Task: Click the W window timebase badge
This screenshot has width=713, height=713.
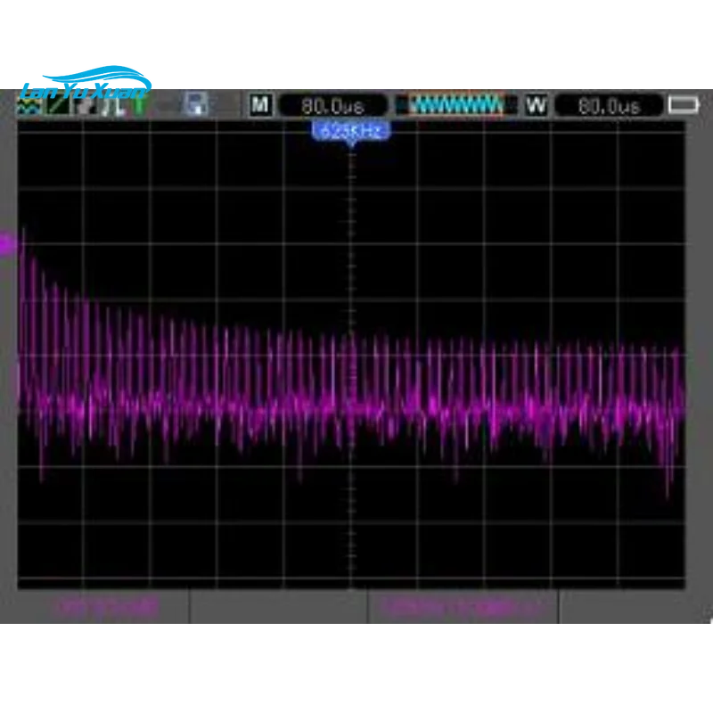Action: (537, 105)
